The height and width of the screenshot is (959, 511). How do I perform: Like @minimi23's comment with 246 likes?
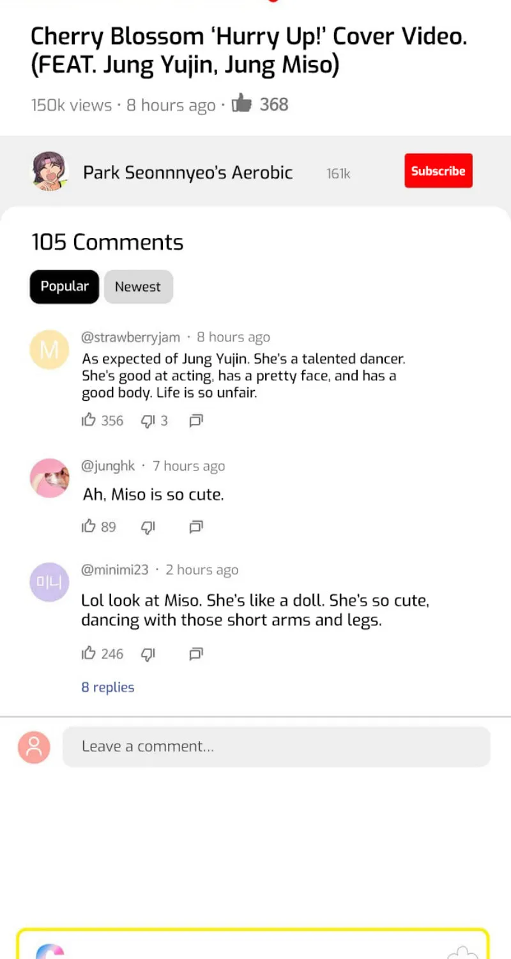[x=89, y=653]
